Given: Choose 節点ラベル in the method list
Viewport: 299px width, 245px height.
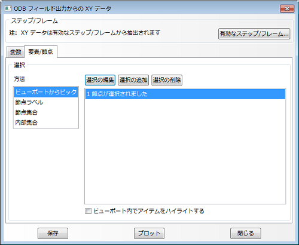Looking at the screenshot, I should (46, 102).
